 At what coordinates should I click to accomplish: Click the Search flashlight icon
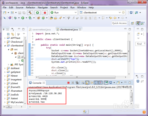coord(60,18)
